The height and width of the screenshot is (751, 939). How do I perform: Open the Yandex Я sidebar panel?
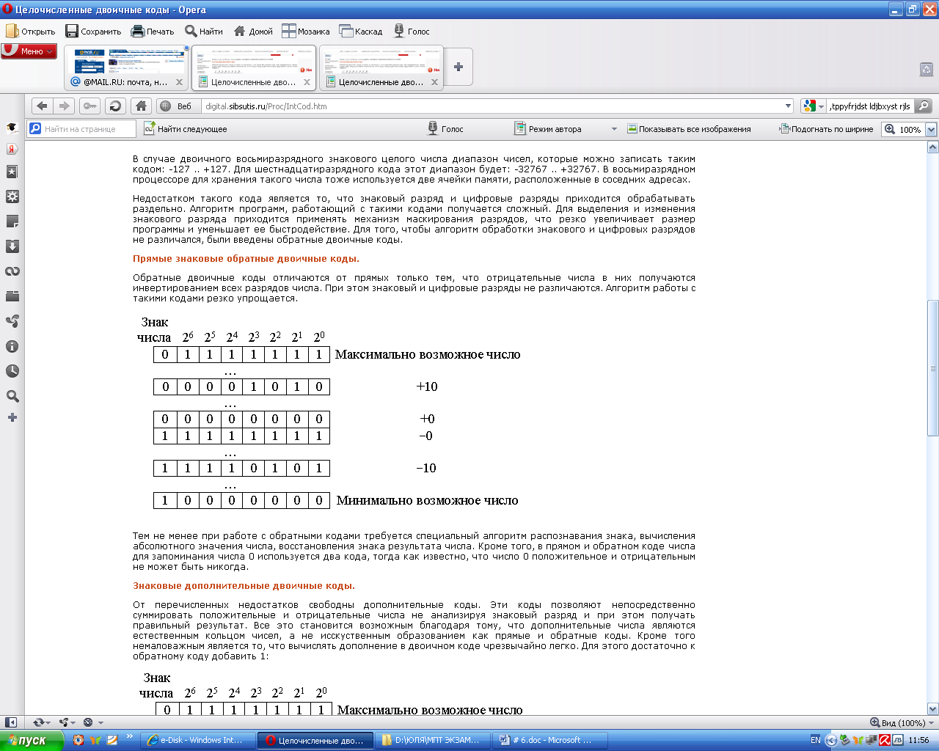click(12, 149)
